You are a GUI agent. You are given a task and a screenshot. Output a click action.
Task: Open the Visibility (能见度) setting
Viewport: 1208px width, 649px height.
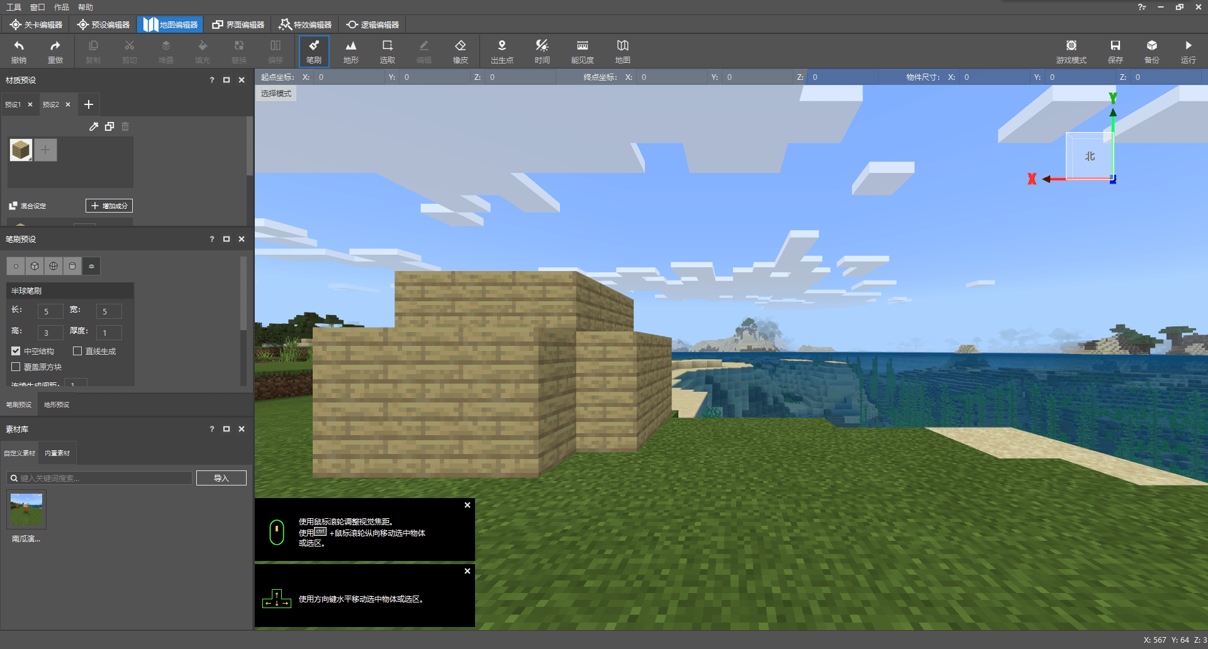tap(583, 51)
